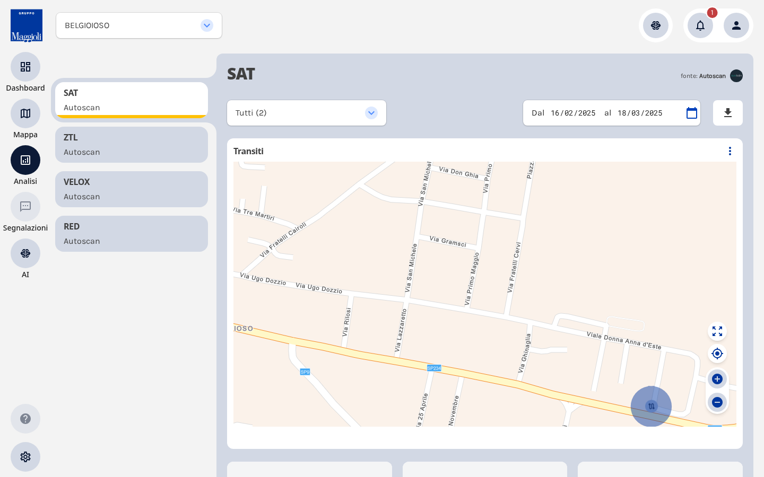Image resolution: width=764 pixels, height=477 pixels.
Task: Select the ZTL Autoscan tab
Action: pos(132,145)
